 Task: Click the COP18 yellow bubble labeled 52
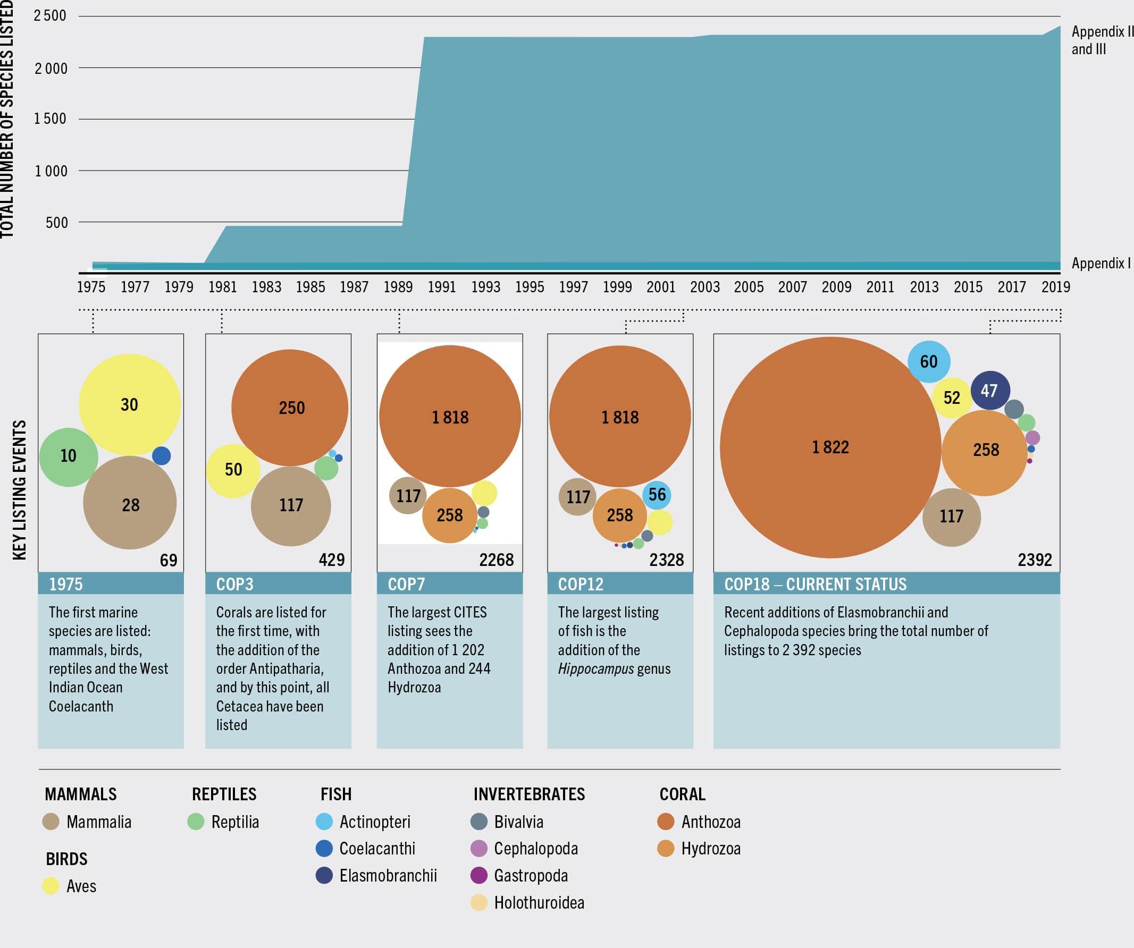pyautogui.click(x=952, y=398)
